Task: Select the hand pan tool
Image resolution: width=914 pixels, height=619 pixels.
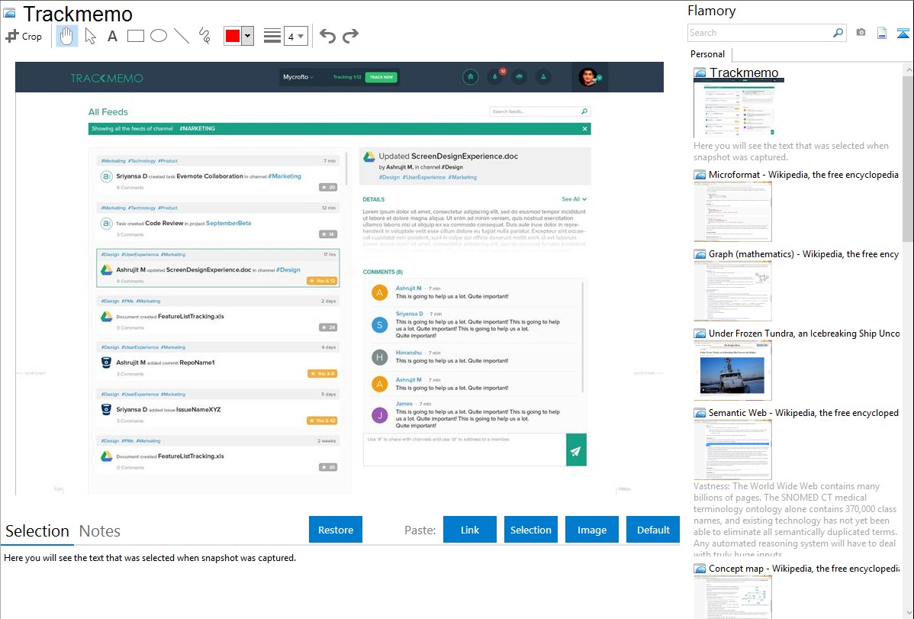Action: tap(67, 36)
